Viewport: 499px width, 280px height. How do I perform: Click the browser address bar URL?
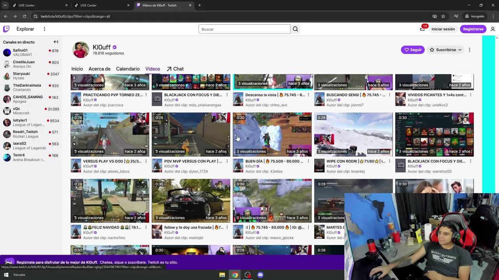(75, 16)
